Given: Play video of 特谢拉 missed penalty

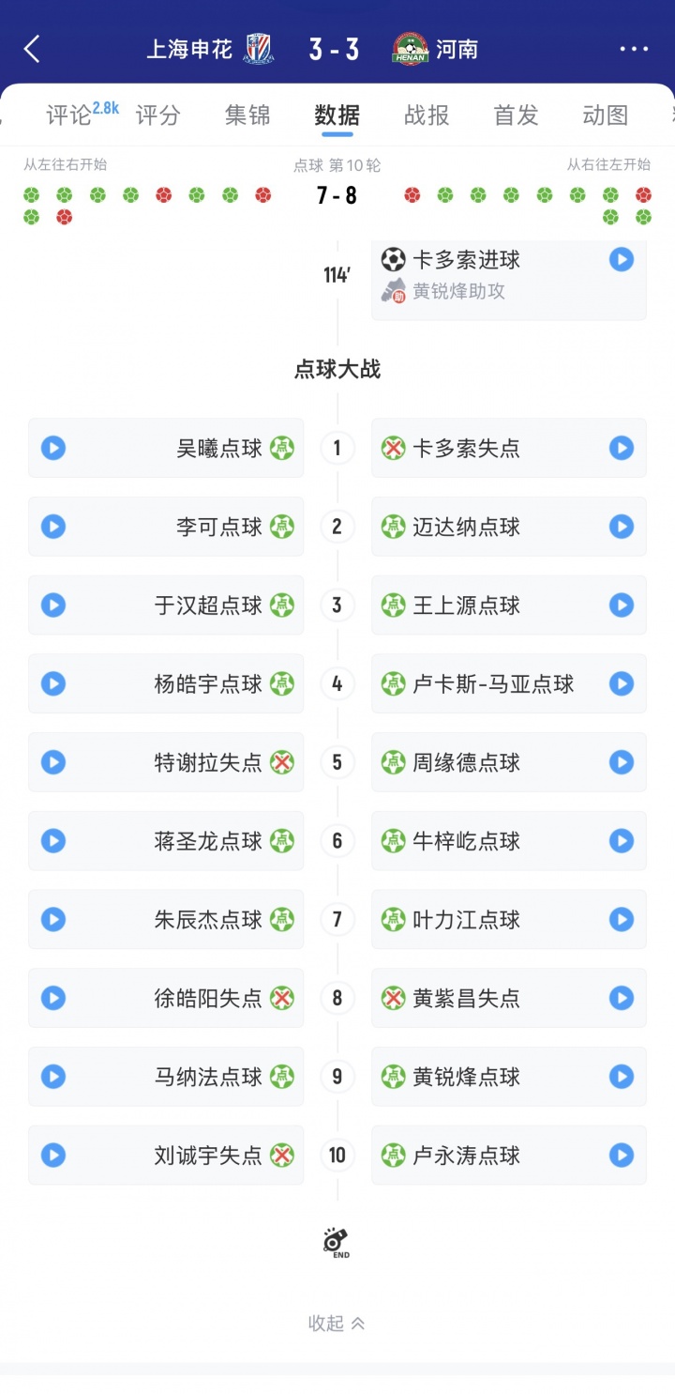Looking at the screenshot, I should [53, 762].
